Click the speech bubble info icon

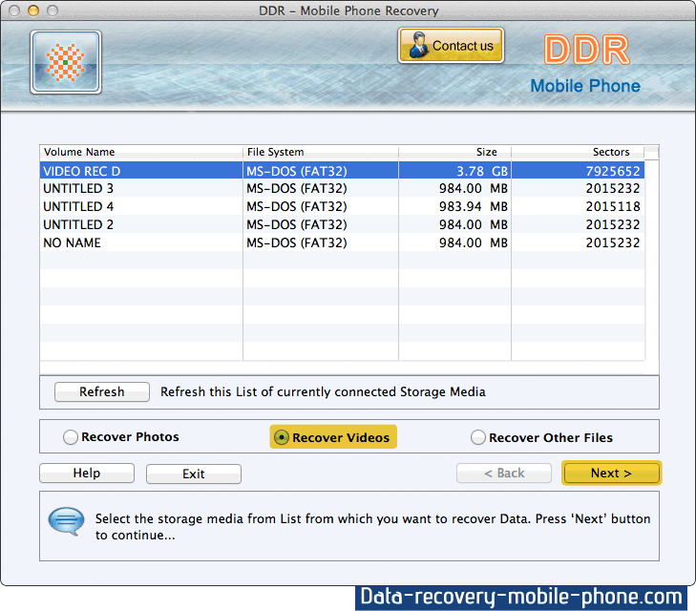point(66,523)
